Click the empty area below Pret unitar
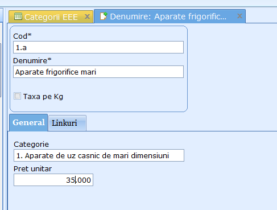Image resolution: width=277 pixels, height=210 pixels. click(x=142, y=198)
